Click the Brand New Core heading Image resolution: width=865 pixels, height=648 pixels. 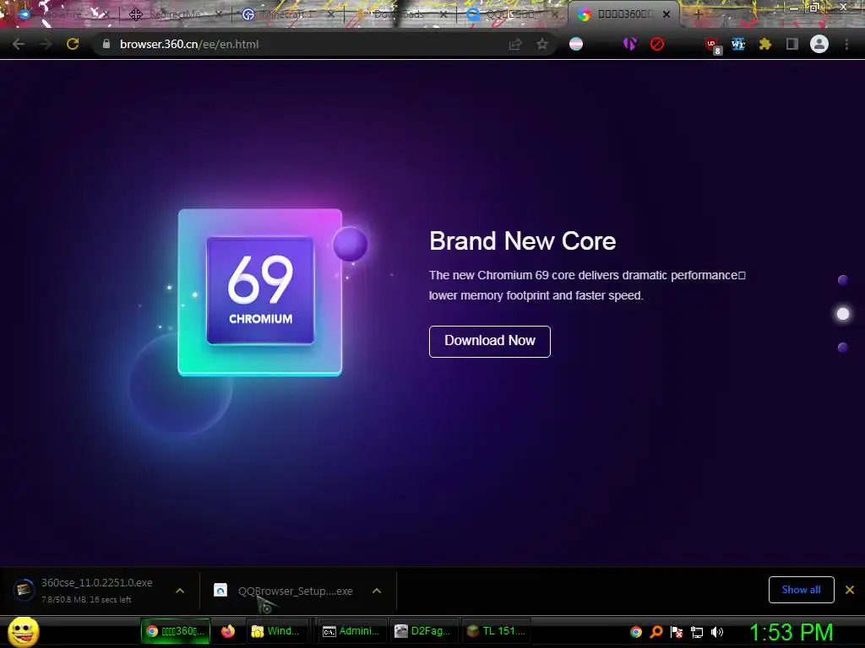click(x=522, y=240)
